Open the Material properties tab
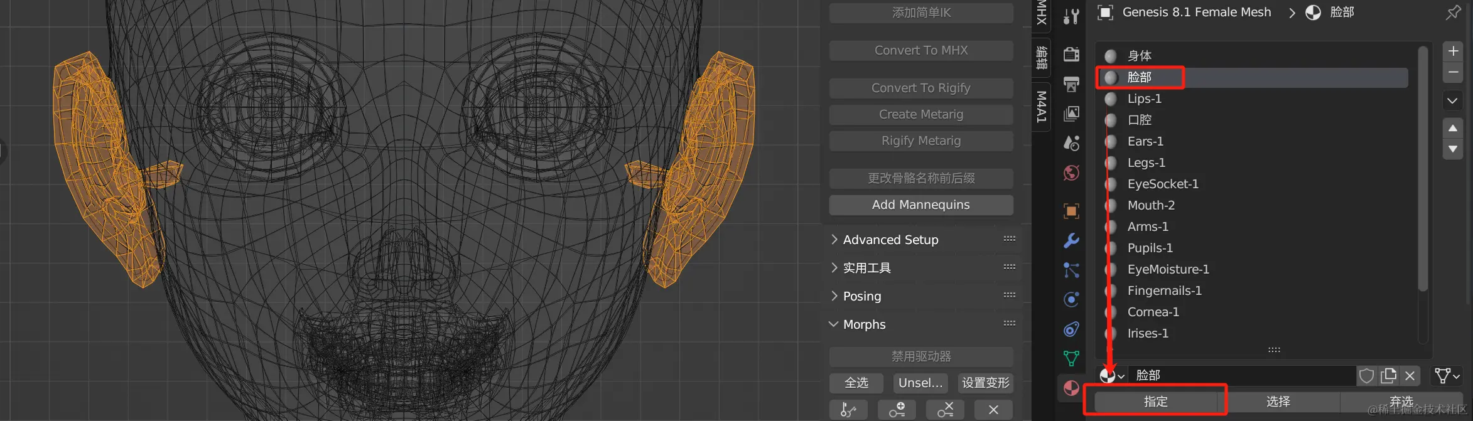The image size is (1473, 421). pyautogui.click(x=1071, y=388)
